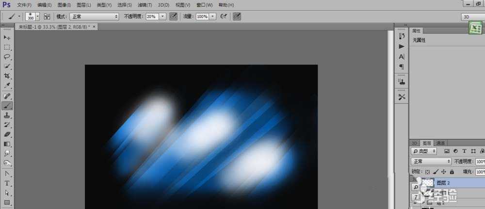The image size is (485, 209).
Task: Toggle lock transparent pixels for layer
Action: 427,172
